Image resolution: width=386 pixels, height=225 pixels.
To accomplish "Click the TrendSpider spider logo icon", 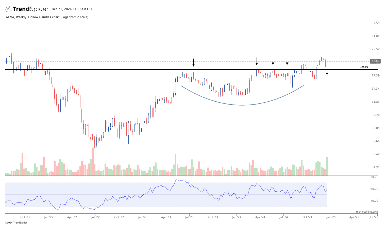I will coord(8,9).
